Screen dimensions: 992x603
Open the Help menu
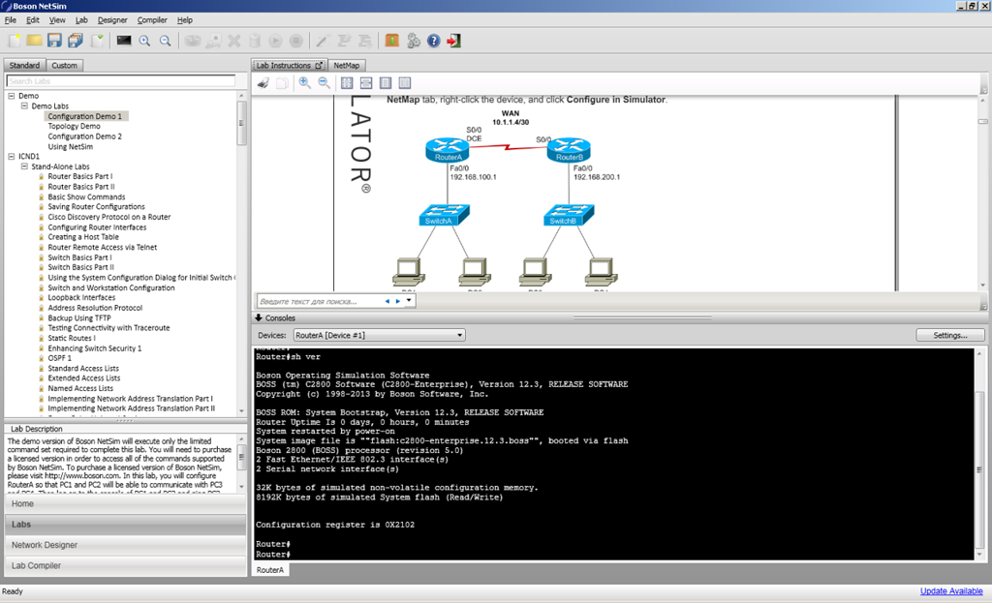(185, 20)
